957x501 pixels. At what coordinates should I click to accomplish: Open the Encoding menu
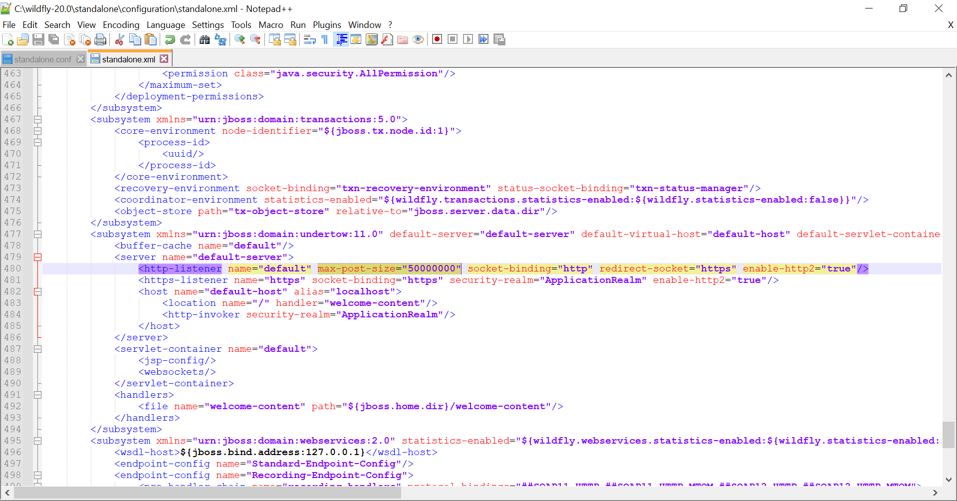(121, 25)
